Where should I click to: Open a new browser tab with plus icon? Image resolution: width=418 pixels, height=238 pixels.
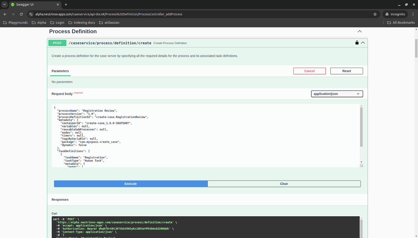click(x=66, y=4)
